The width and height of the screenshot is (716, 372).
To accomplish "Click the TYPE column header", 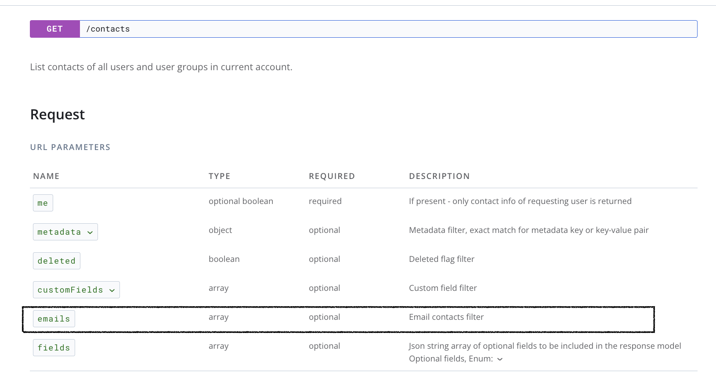I will (x=219, y=176).
